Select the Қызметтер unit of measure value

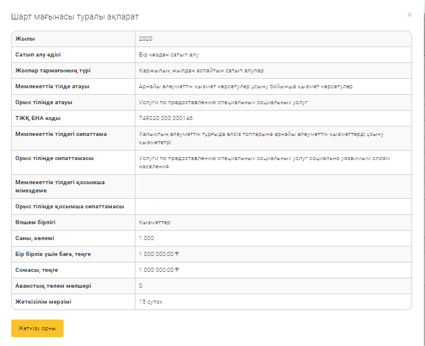[x=155, y=222]
